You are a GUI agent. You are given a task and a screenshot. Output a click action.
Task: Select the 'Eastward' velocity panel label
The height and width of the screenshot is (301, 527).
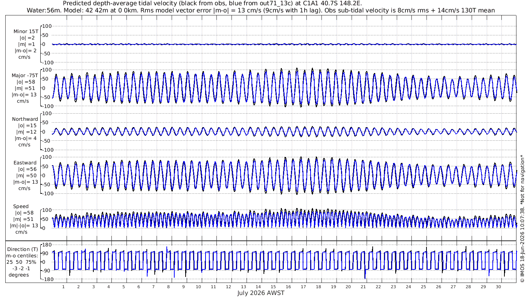(25, 163)
